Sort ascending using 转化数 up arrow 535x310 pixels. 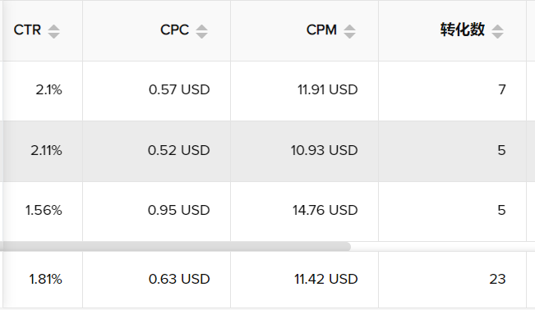tap(497, 28)
